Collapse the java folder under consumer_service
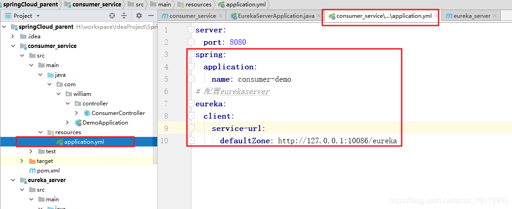 click(40, 75)
